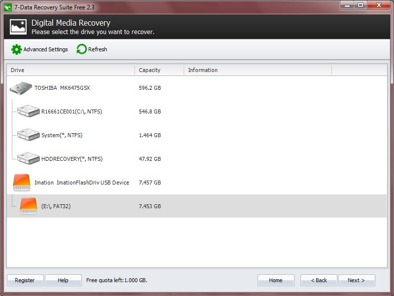Click the Information column header
This screenshot has height=296, width=394.
202,70
